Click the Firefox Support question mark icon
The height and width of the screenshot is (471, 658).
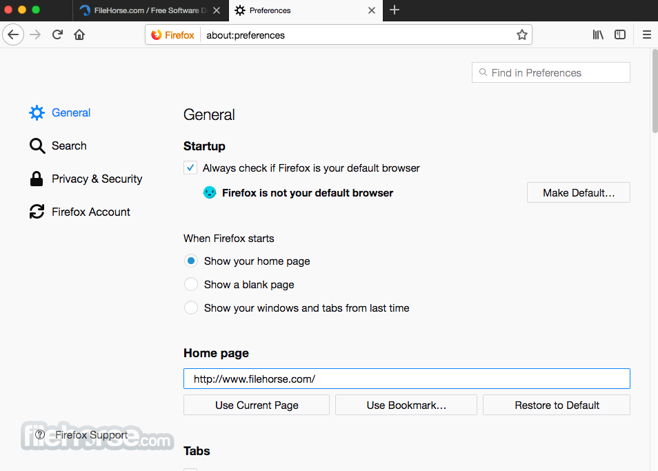pos(40,434)
